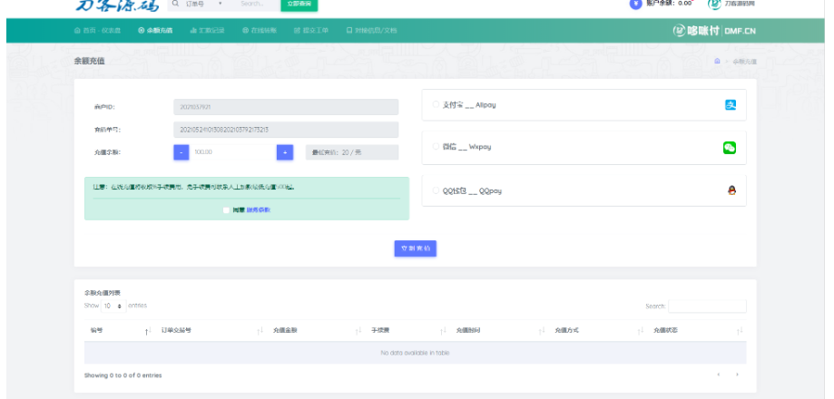Open the 余额充值 navigation tab

(x=155, y=31)
